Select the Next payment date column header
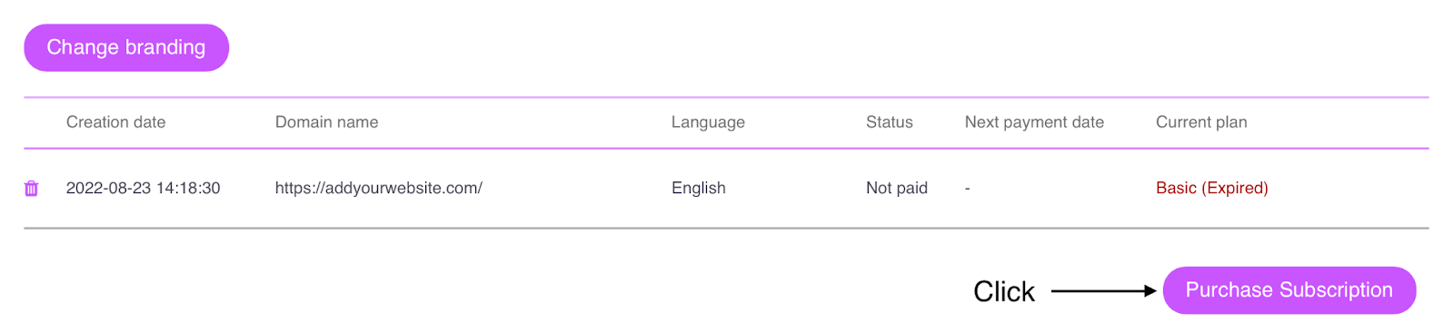The image size is (1454, 333). [1034, 122]
